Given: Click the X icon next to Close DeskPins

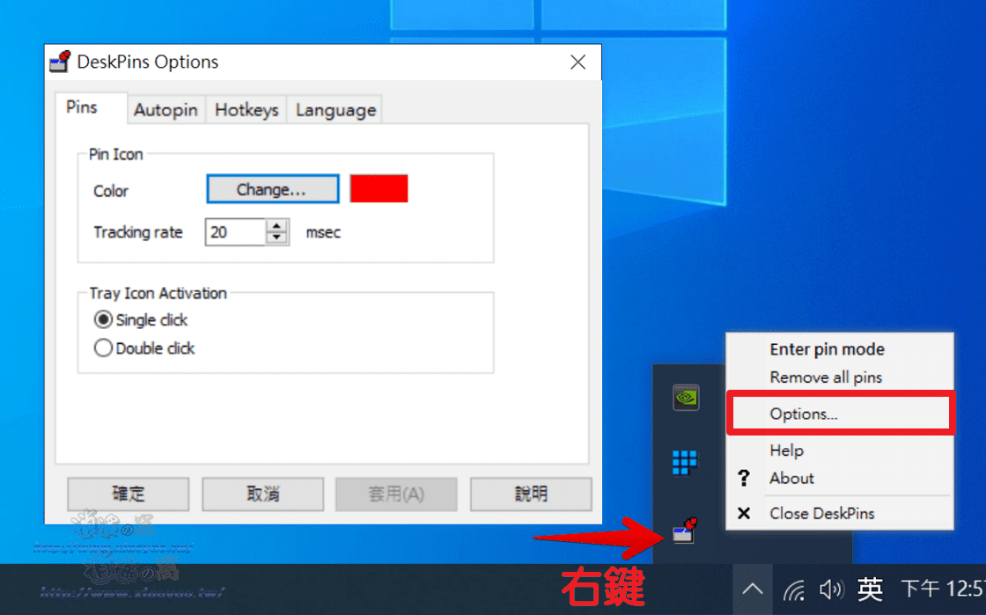Looking at the screenshot, I should 746,513.
